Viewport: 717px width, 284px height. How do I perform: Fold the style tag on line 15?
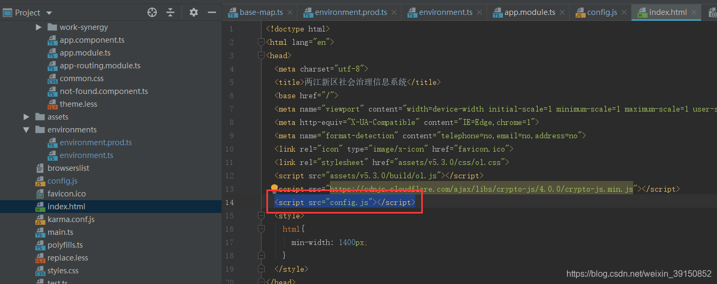point(261,216)
